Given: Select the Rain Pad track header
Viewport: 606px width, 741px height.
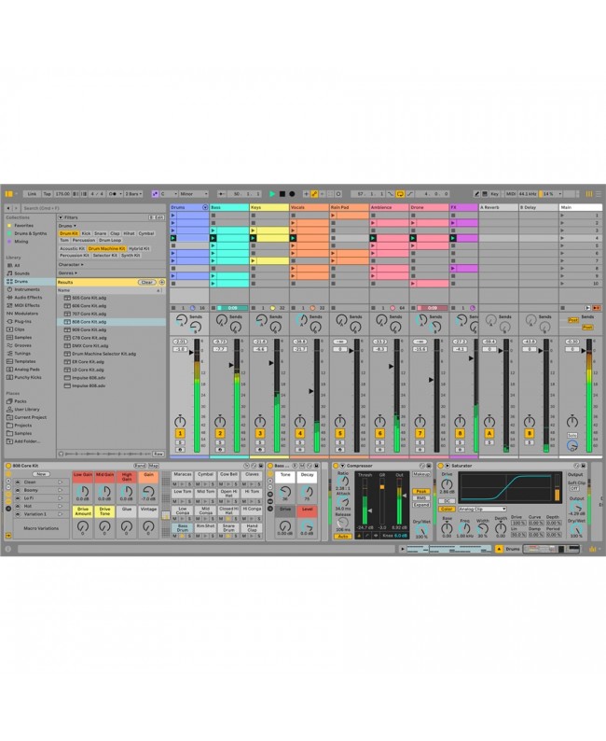Looking at the screenshot, I should click(350, 207).
